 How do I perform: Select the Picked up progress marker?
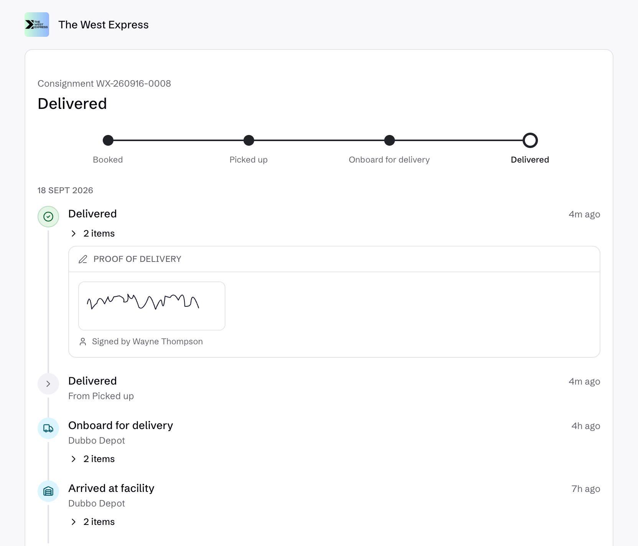tap(249, 140)
